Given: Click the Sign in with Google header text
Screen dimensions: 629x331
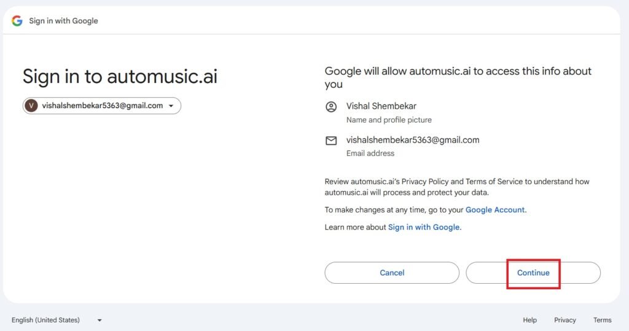Looking at the screenshot, I should (x=63, y=21).
